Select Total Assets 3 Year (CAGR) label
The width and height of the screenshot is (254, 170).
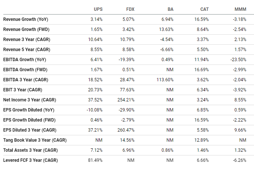click(30, 150)
